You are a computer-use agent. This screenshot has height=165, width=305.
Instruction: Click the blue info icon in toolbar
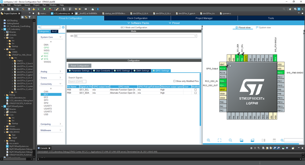[98, 9]
